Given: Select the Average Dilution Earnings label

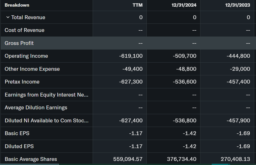Looking at the screenshot, I should [x=36, y=108].
